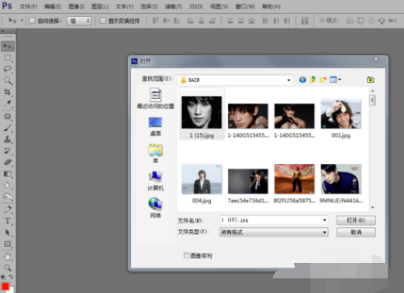Open the Auto-Select group dropdown
Viewport: 404px width, 293px height.
(79, 21)
